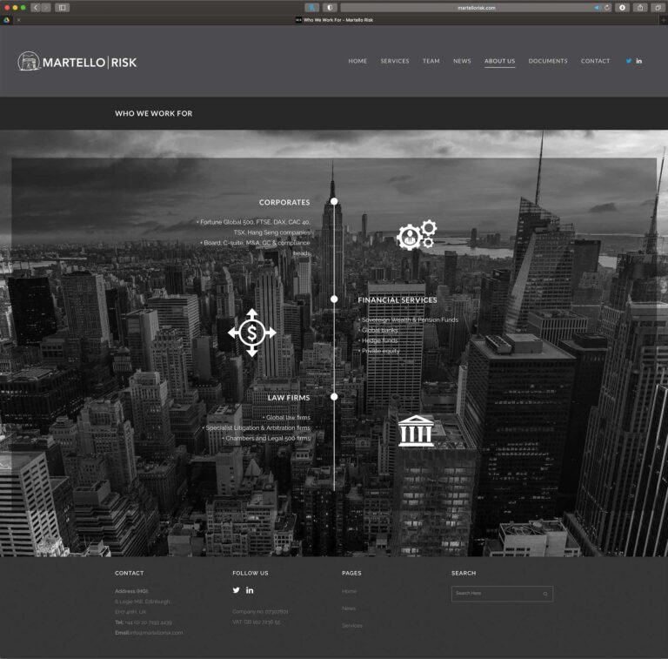Click the dollar arrows Financial Services icon

(251, 333)
